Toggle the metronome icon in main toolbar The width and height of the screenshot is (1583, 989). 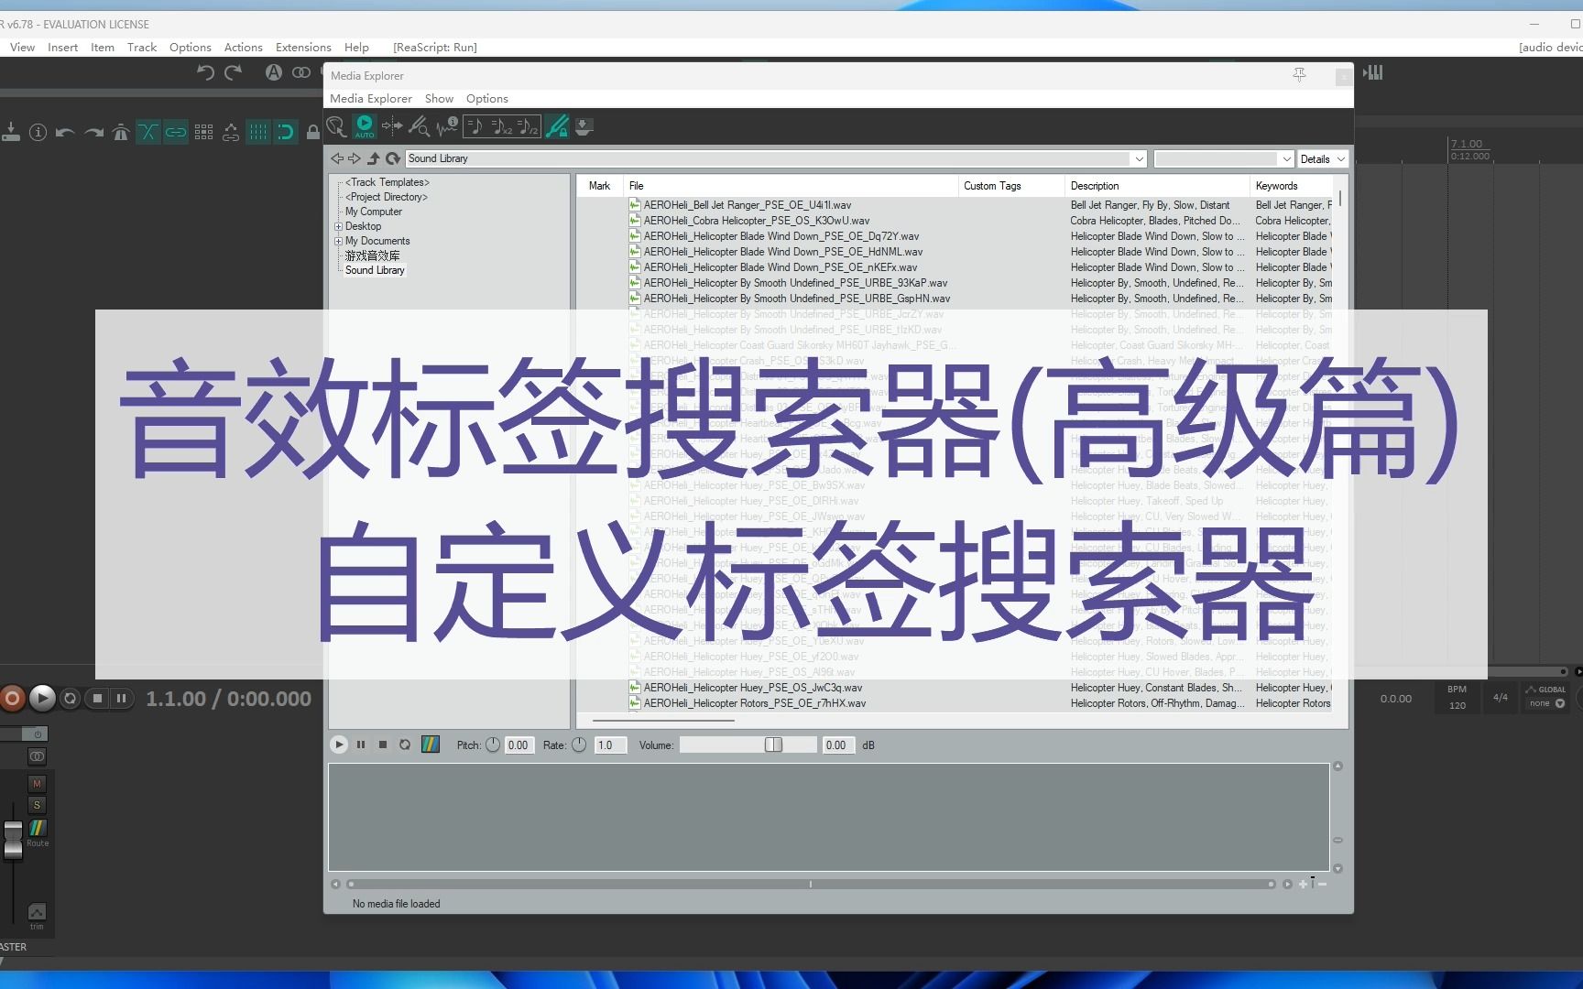(x=120, y=132)
